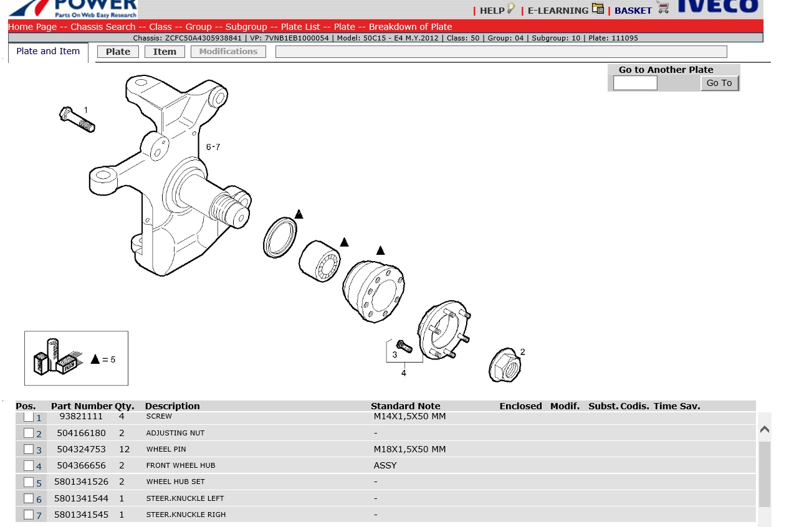Open position link 3

[x=39, y=450]
